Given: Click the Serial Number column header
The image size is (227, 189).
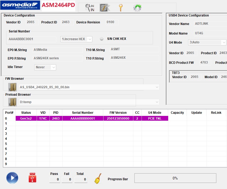Looking at the screenshot, I should point(83,113).
